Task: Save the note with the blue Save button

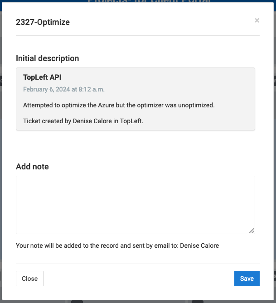Action: coord(247,279)
